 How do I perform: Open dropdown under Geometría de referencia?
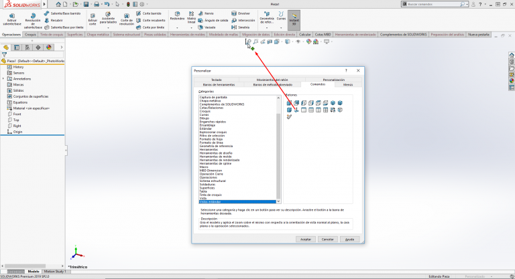267,28
